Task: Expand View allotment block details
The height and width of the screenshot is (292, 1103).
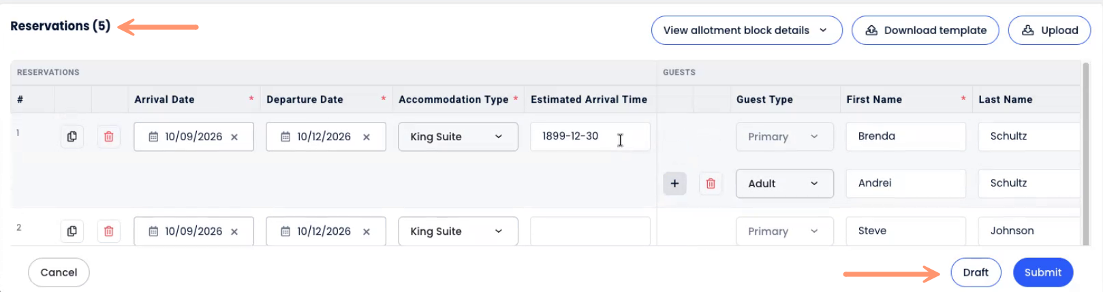Action: pos(746,31)
